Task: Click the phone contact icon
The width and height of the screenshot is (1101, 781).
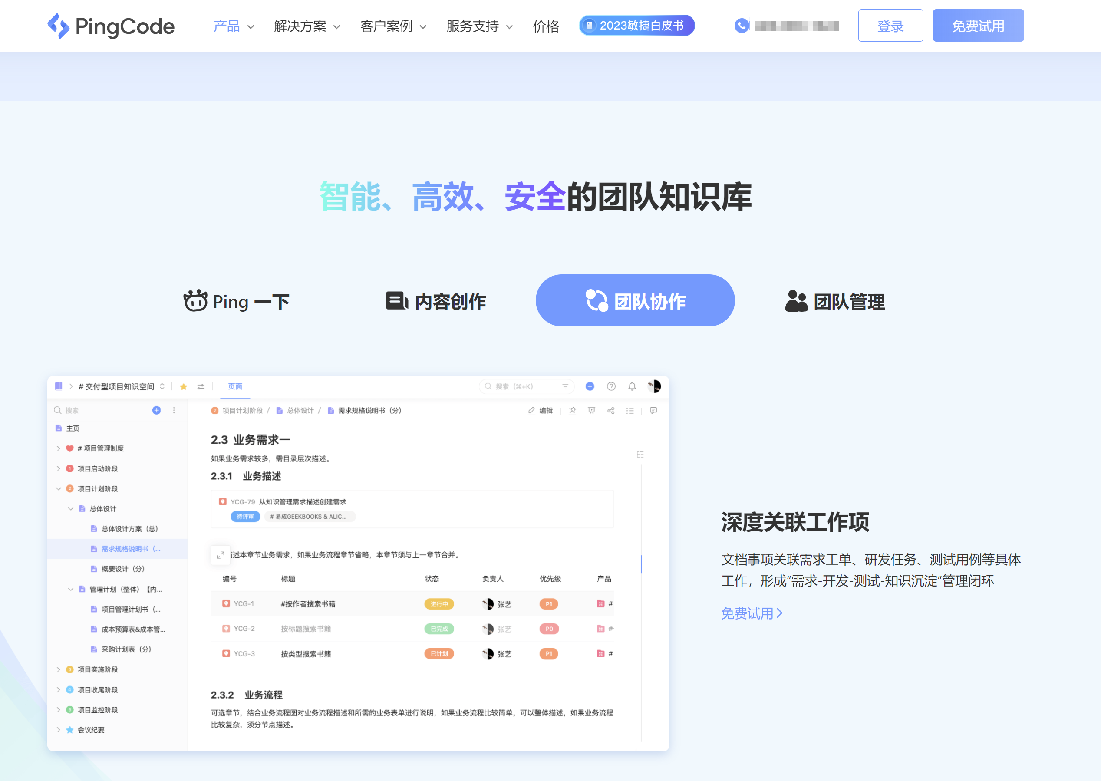Action: point(742,26)
